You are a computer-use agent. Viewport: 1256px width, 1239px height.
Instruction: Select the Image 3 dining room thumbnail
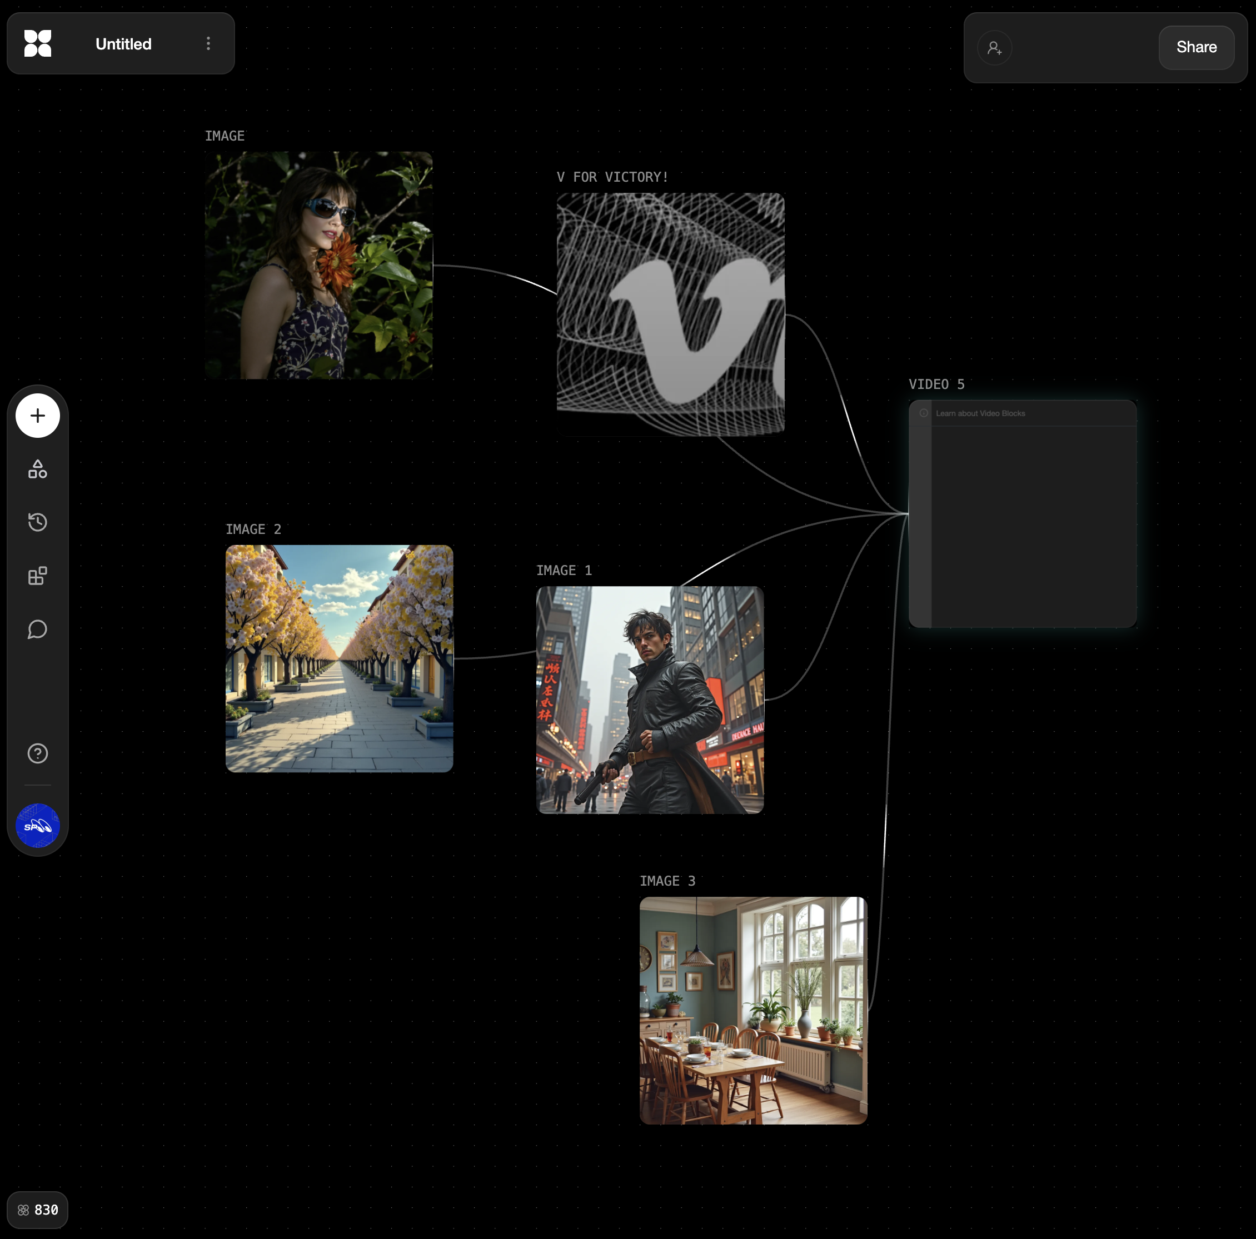click(x=753, y=1011)
